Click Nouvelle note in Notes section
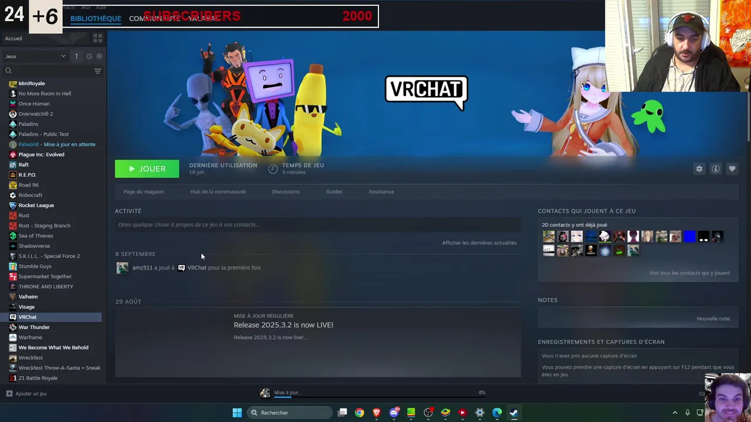The width and height of the screenshot is (751, 422). [x=713, y=319]
